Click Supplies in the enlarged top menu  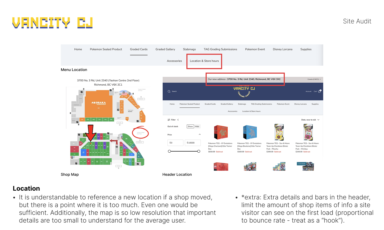pyautogui.click(x=306, y=49)
